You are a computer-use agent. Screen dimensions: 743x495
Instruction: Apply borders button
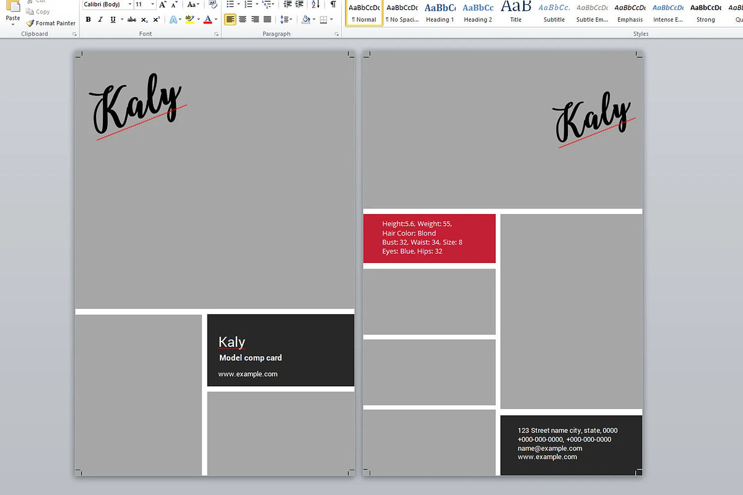coord(323,20)
